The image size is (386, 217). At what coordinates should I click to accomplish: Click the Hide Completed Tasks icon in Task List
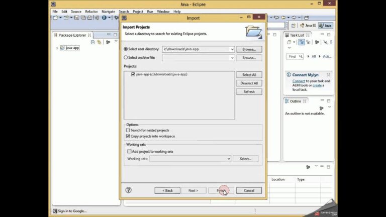tap(326, 42)
